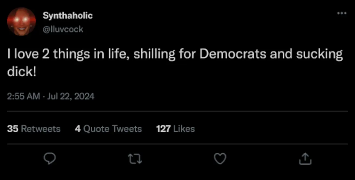See who Likes this tweet
This screenshot has height=180, width=355.
click(x=175, y=129)
